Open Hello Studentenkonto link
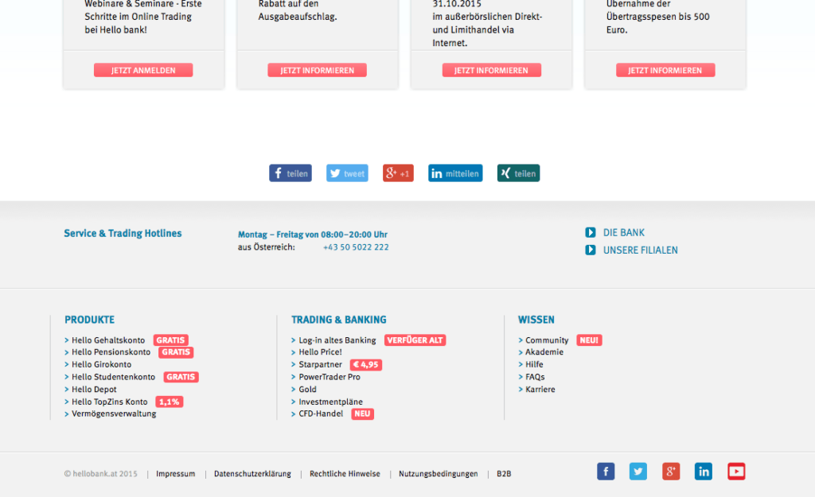Screen dimensions: 815x497 tap(113, 377)
